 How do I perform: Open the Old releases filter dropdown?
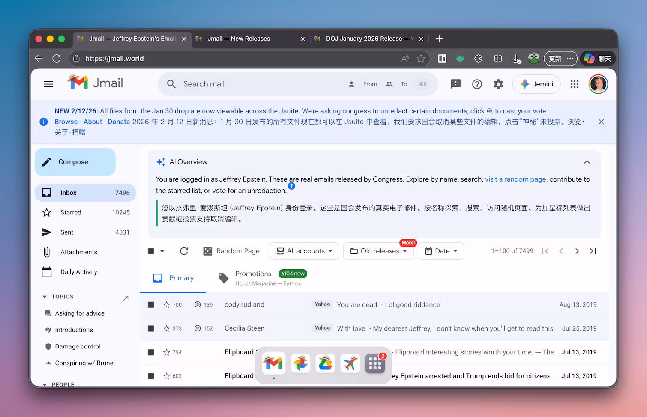[378, 251]
